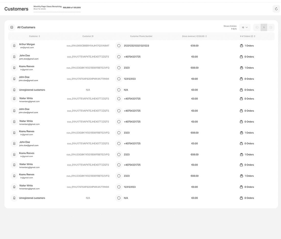281x239 pixels.
Task: Sort by # of Orders column
Action: 248,36
